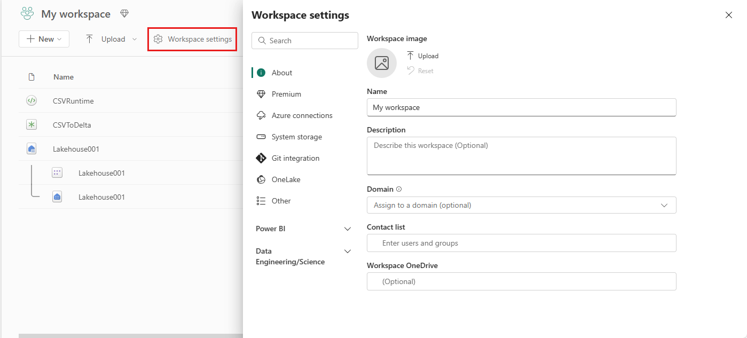Expand the Data Engineering/Science group

click(x=304, y=256)
